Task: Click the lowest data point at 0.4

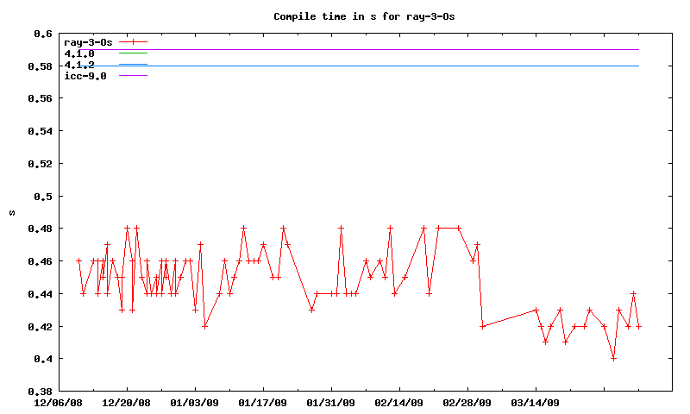Action: tap(614, 358)
